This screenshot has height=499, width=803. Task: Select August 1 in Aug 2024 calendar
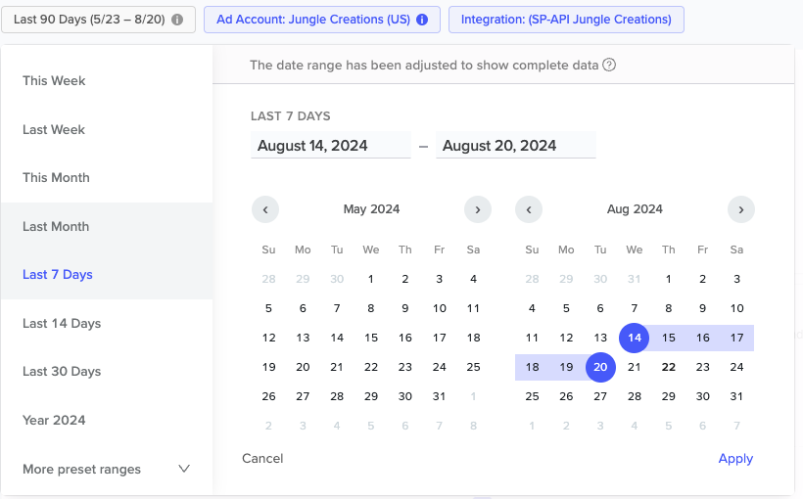click(x=668, y=279)
